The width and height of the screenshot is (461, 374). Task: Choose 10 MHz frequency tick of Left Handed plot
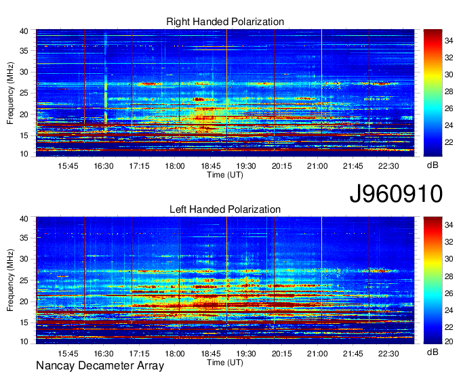(24, 341)
